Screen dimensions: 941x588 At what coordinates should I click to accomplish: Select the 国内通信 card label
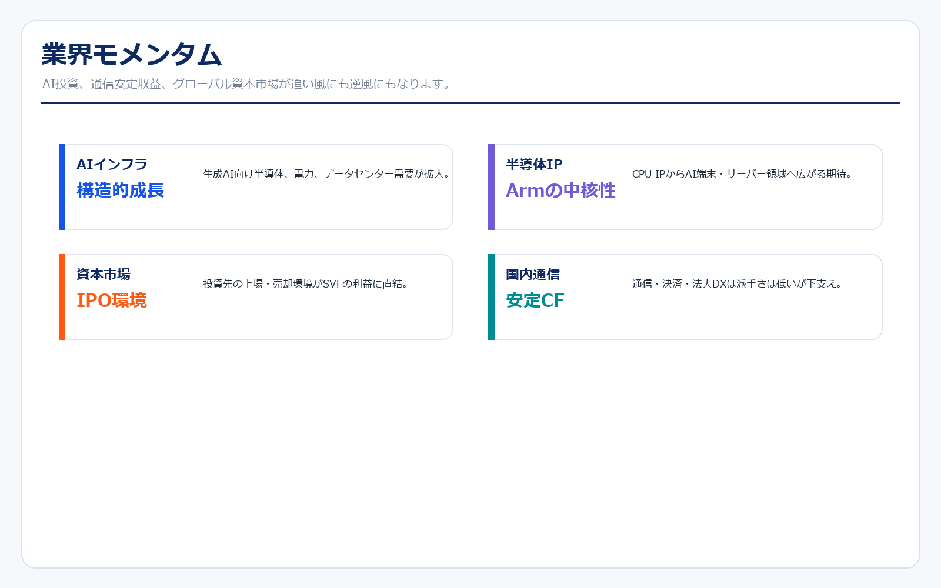(533, 275)
